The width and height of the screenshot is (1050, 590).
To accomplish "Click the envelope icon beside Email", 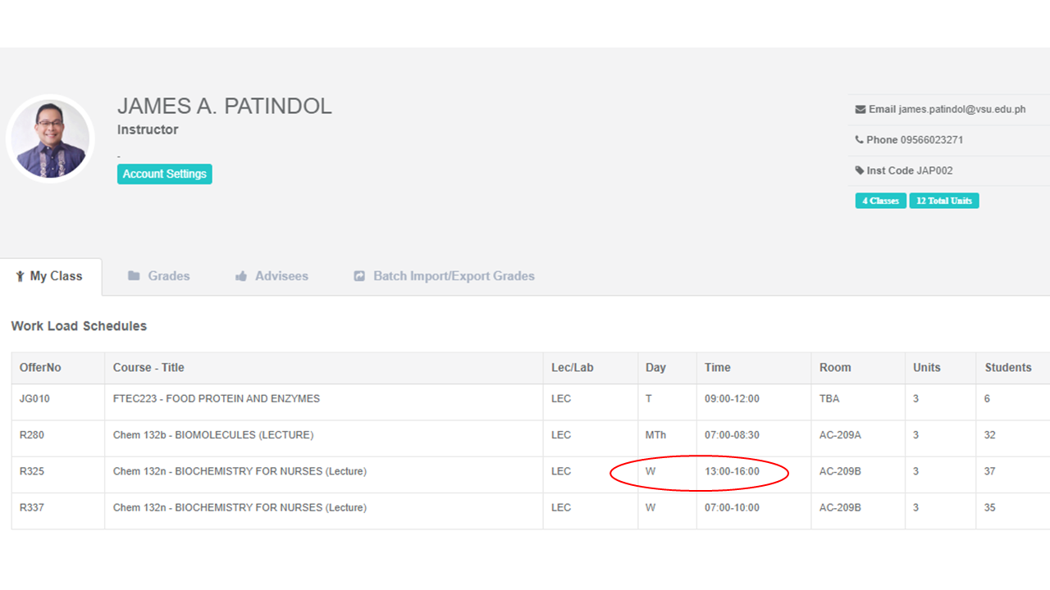I will click(x=860, y=110).
